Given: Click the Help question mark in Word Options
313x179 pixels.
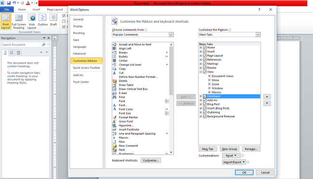Looking at the screenshot, I should (259, 9).
